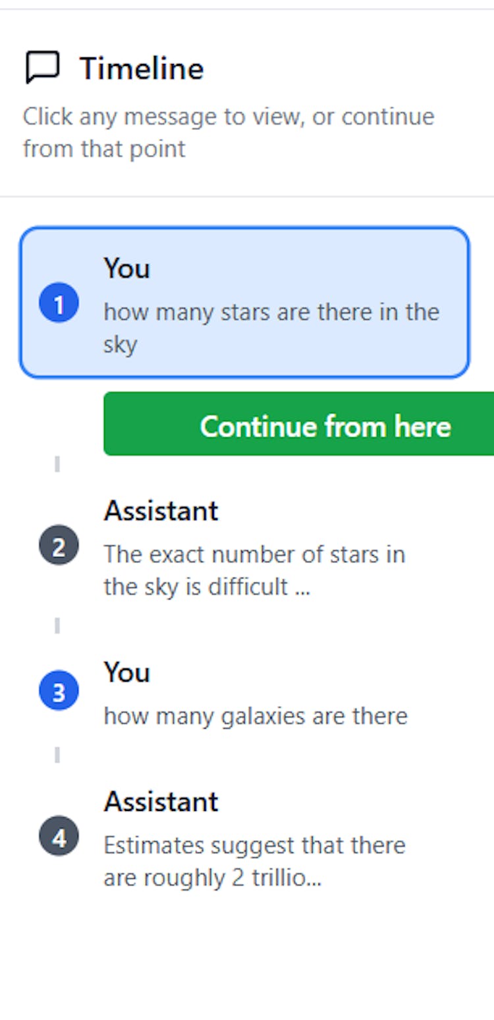Select the gray number 2 step circle
Image resolution: width=494 pixels, height=1020 pixels.
point(59,545)
